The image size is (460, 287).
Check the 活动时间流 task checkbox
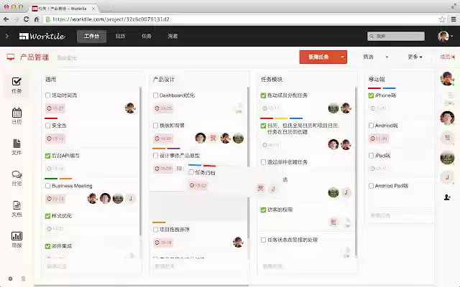pyautogui.click(x=48, y=95)
